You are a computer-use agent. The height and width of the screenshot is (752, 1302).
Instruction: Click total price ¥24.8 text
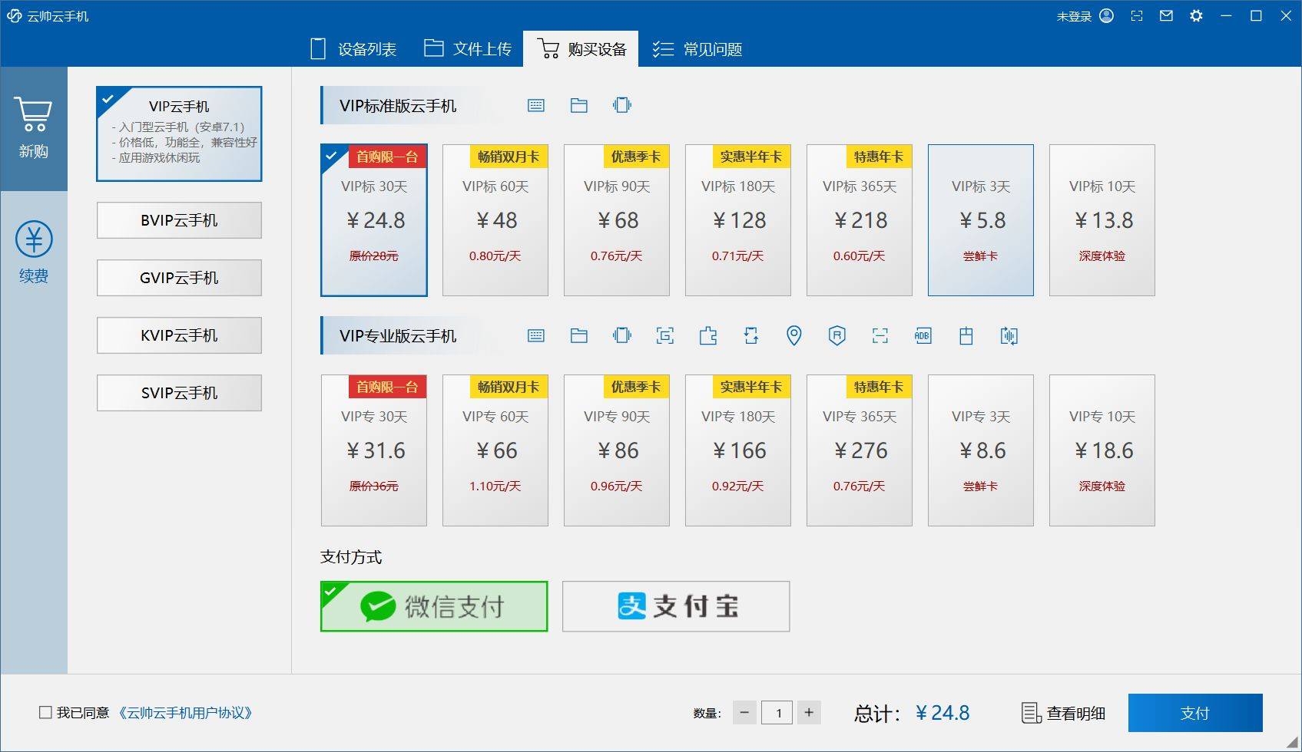point(943,713)
